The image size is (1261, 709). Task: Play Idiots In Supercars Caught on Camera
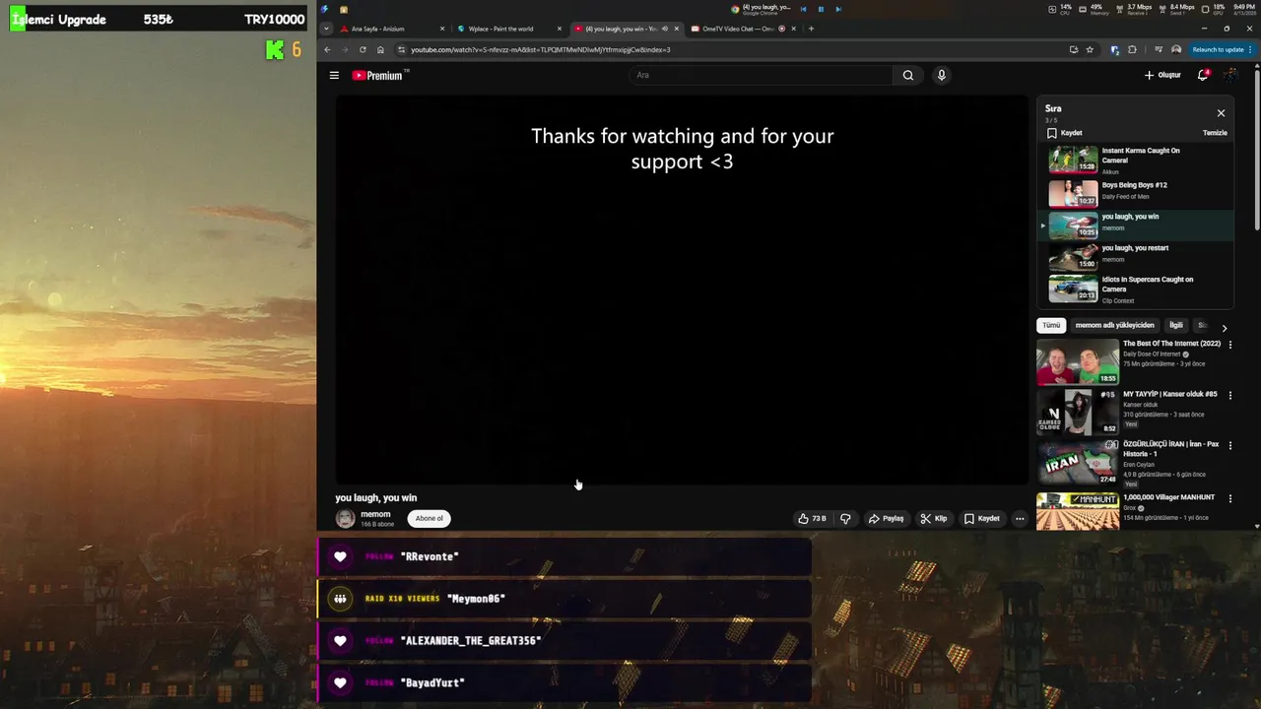(1135, 289)
